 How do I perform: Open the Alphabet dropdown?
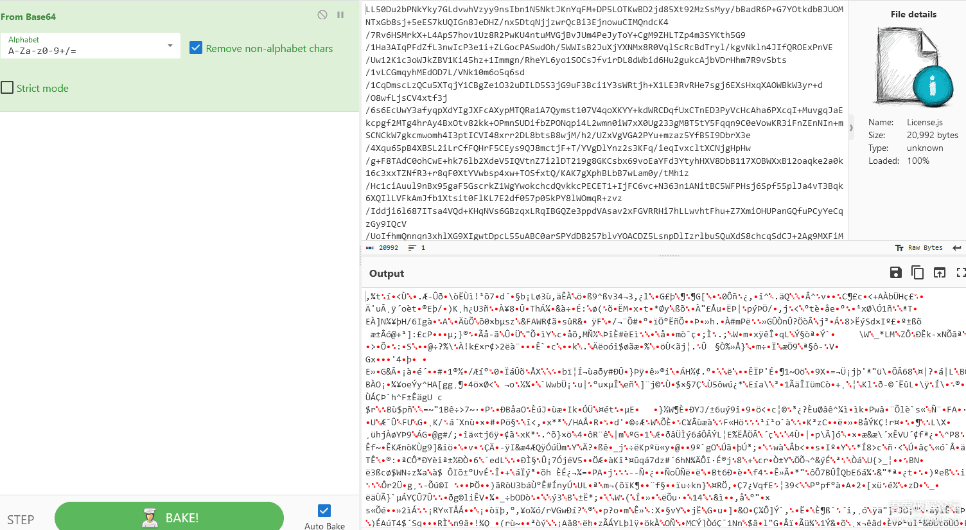click(x=170, y=46)
